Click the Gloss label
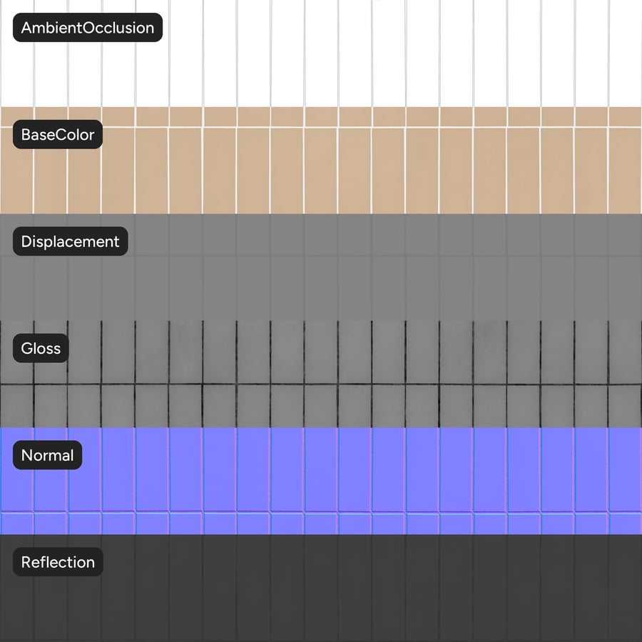 tap(41, 348)
